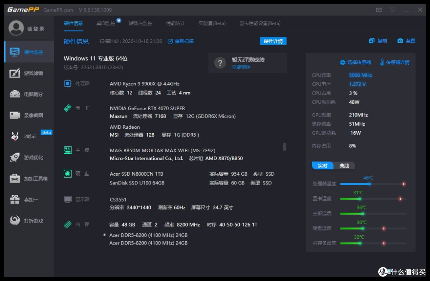Click the 选择传感器 gear icon
Screen dimensions: 430x281
(x=342, y=62)
